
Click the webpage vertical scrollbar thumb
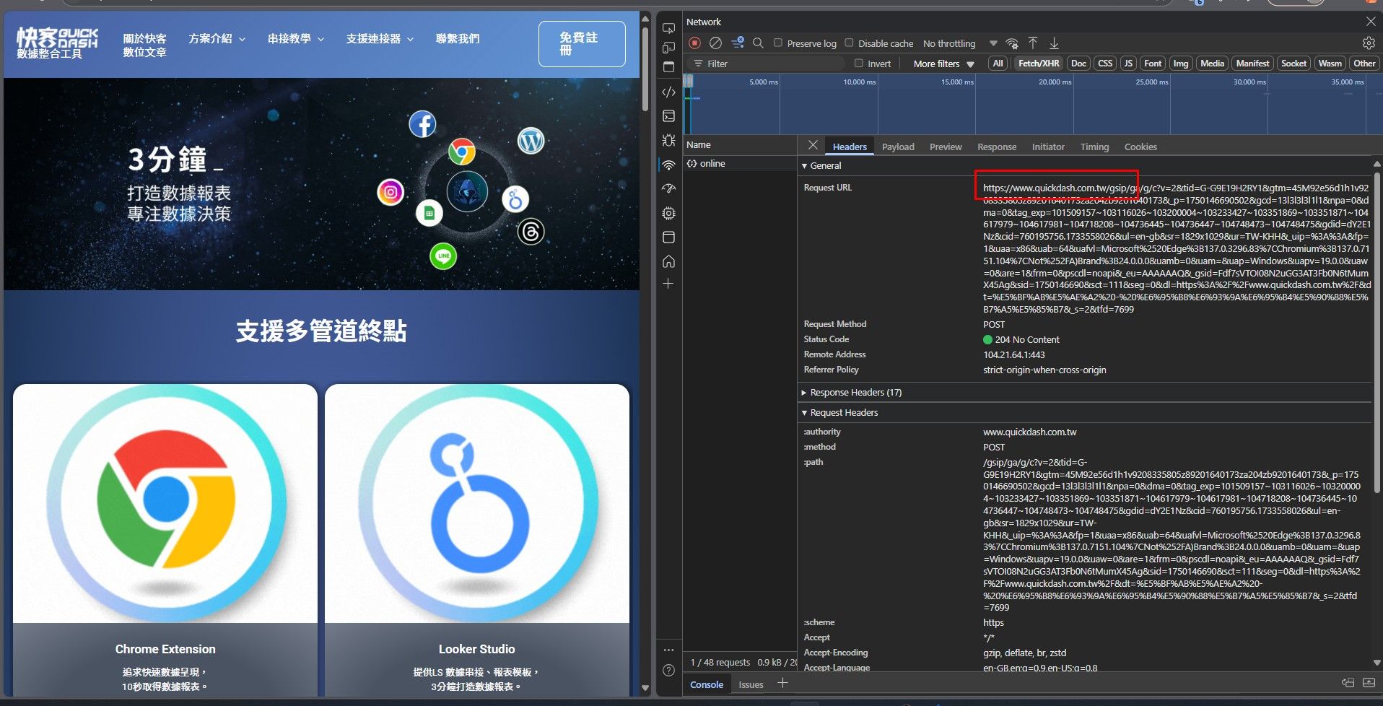tap(645, 69)
